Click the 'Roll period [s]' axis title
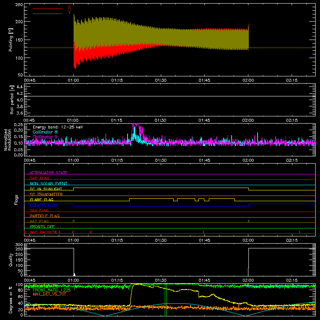The width and height of the screenshot is (320, 320). click(x=12, y=100)
